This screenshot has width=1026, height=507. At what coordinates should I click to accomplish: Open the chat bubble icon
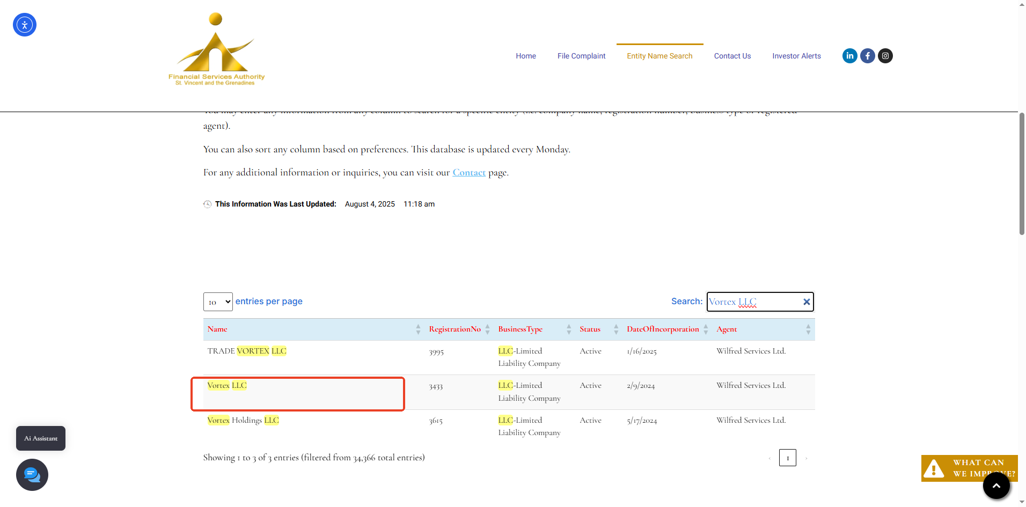[32, 475]
